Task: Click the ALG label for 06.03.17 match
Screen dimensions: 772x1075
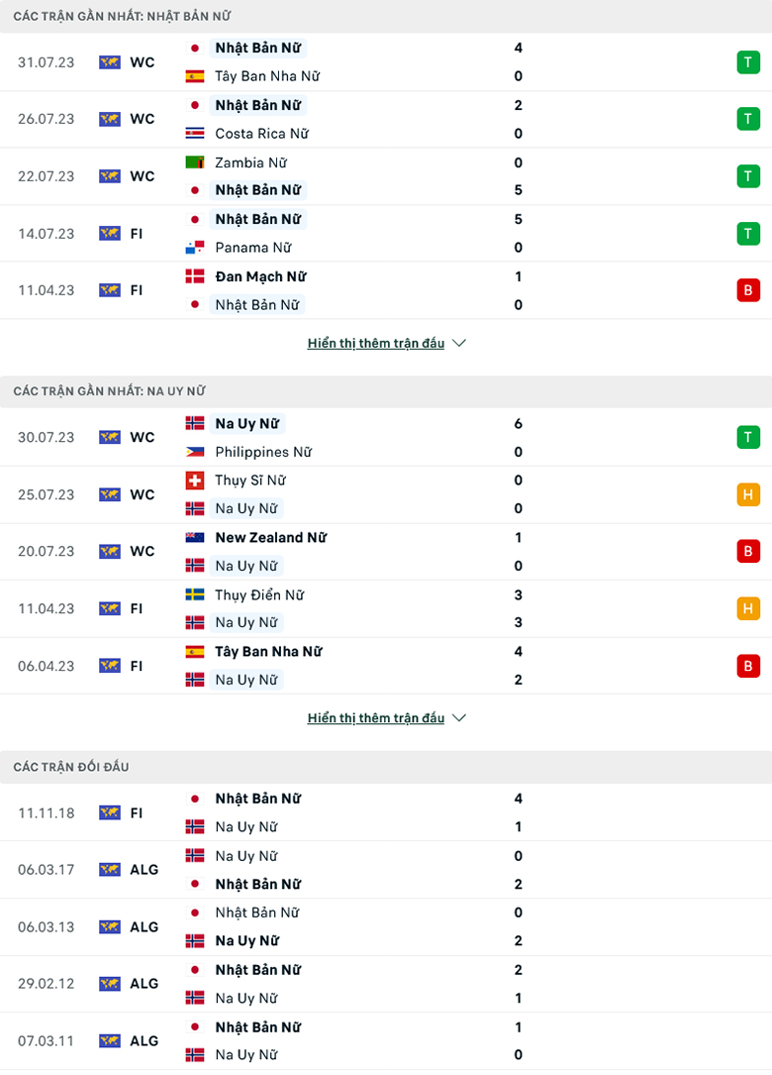Action: pos(144,870)
